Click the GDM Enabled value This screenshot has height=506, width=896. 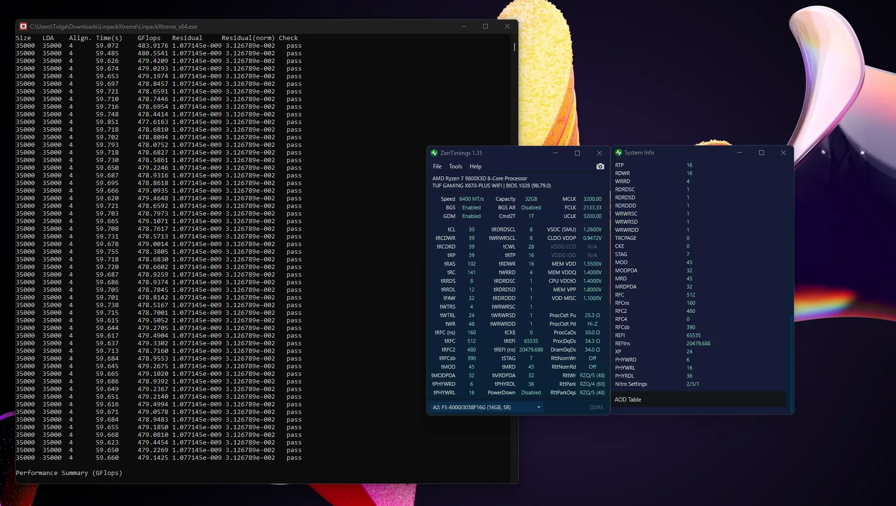[x=471, y=216]
